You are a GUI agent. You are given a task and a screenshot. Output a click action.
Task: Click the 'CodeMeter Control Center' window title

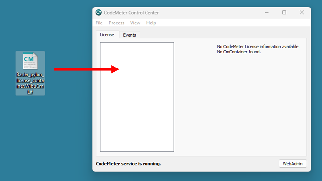[x=131, y=13]
